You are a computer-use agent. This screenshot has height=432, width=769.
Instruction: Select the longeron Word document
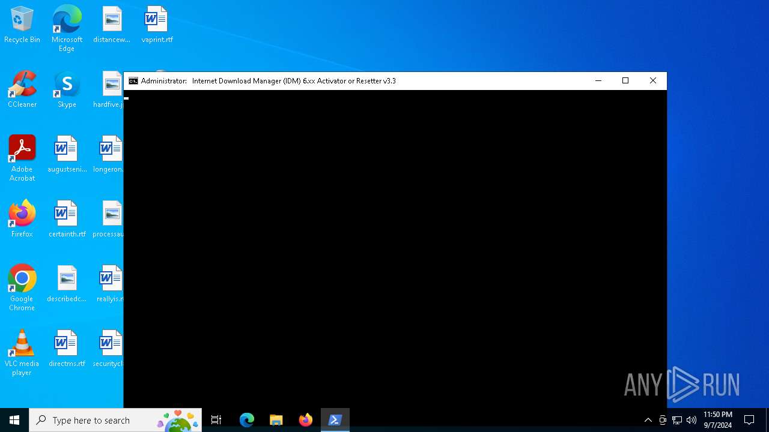(109, 155)
